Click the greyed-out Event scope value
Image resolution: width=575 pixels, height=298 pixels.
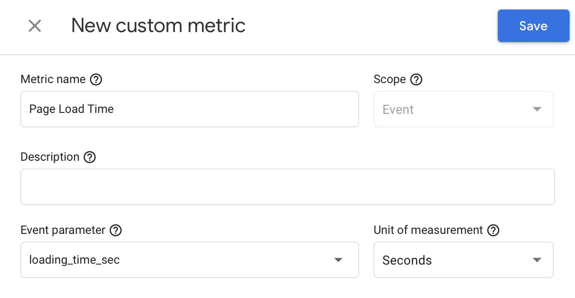(398, 110)
